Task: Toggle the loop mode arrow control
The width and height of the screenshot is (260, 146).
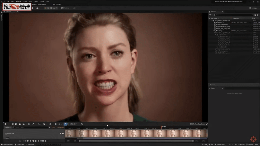Action: [x=47, y=141]
